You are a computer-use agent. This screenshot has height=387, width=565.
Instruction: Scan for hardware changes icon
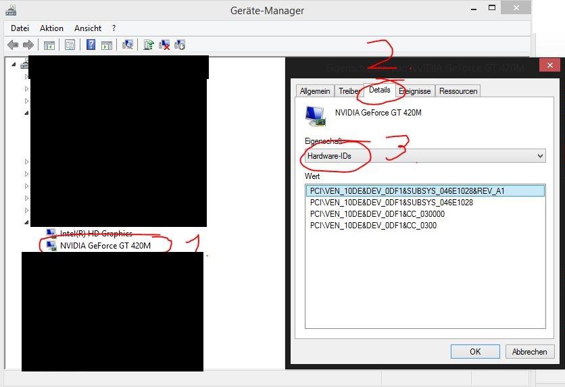[x=128, y=45]
